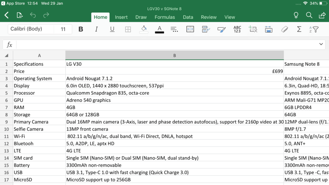Toggle italic formatting
Viewport: 329px width, 185px height.
coord(96,29)
